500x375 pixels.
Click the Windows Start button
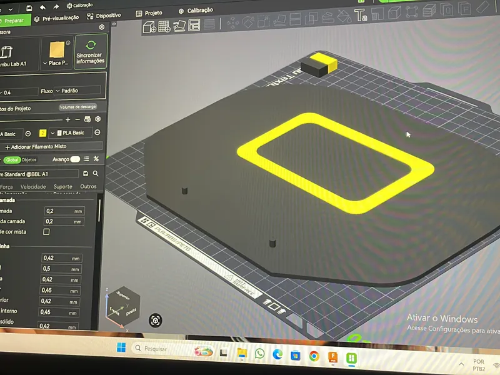tap(121, 347)
